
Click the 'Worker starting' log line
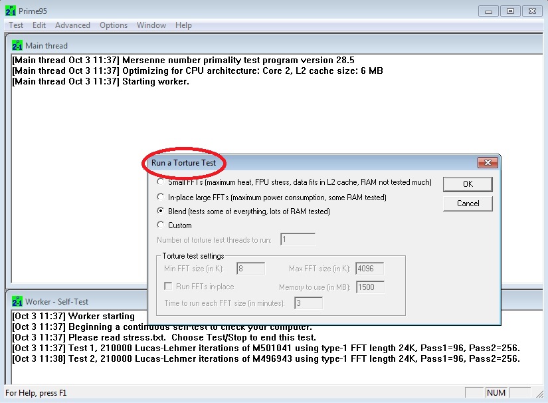[x=73, y=317]
